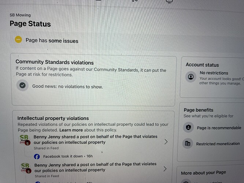Click the blue Facebook logo icon
Screen dimensions: 244x183
pyautogui.click(x=37, y=156)
